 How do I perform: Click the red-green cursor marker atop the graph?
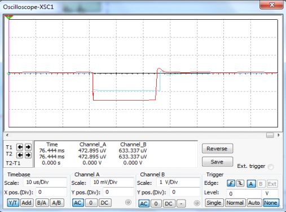coord(9,18)
